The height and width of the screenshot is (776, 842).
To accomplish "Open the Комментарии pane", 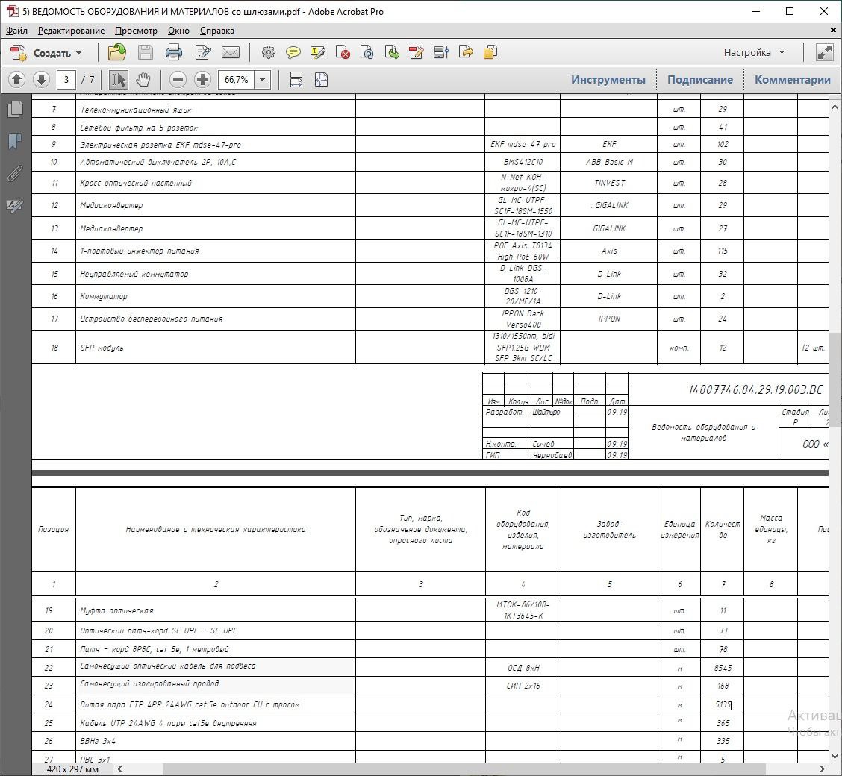I will (x=792, y=79).
